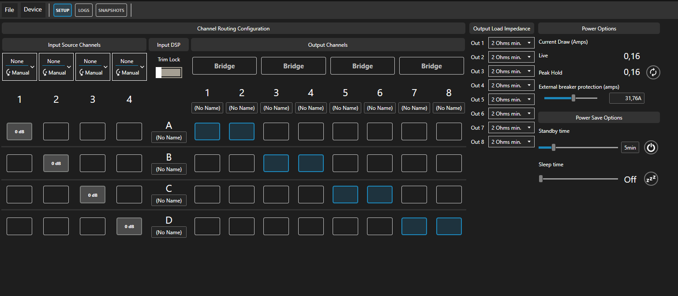Open the Out 1 load impedance dropdown
The height and width of the screenshot is (296, 678).
coord(511,43)
